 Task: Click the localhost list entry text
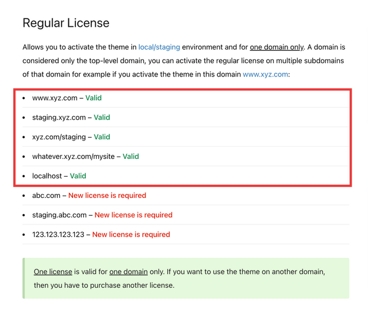point(47,176)
